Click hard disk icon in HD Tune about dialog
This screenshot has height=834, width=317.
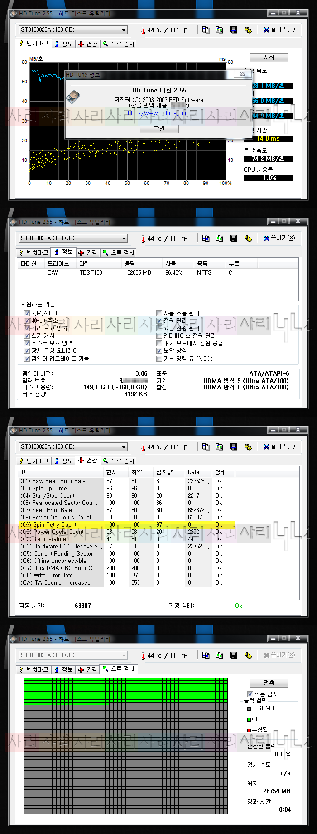73,97
